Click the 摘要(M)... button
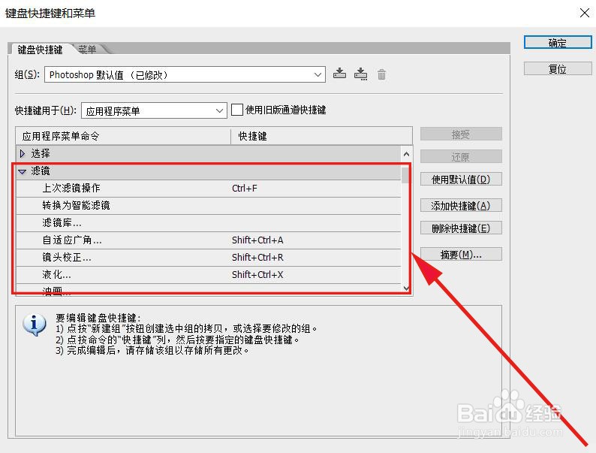This screenshot has height=453, width=596. (461, 254)
